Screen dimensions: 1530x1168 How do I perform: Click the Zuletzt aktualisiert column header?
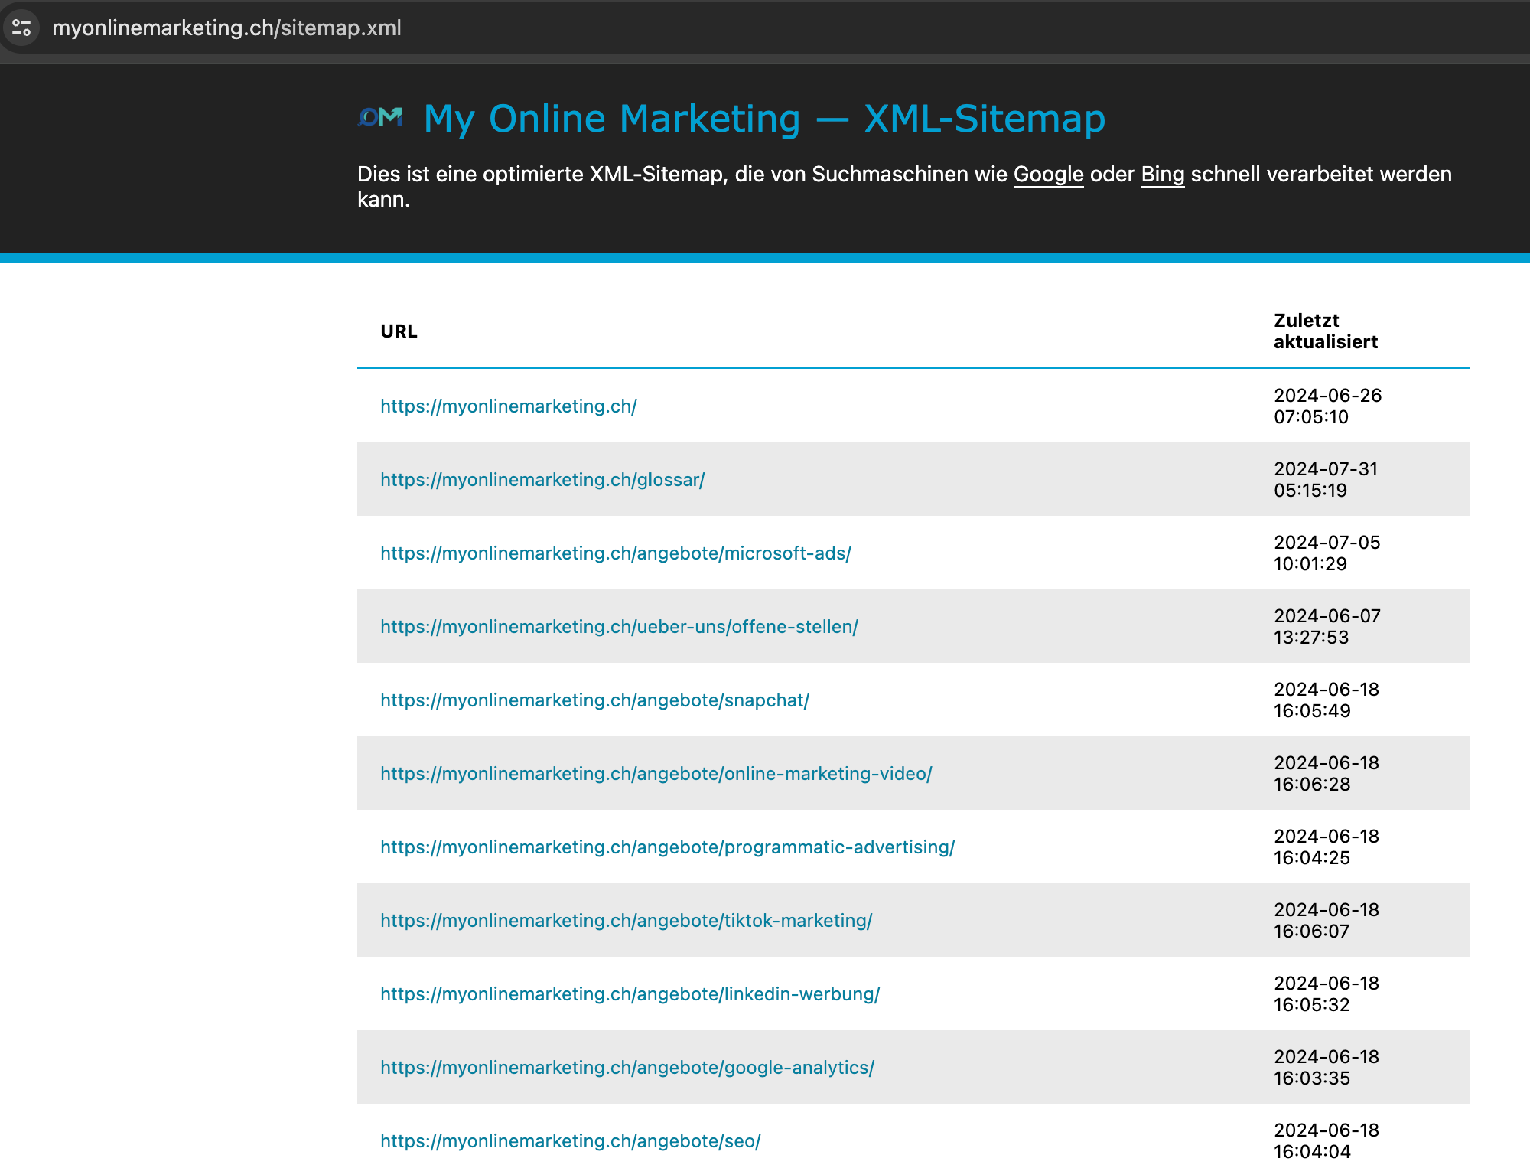pos(1325,331)
